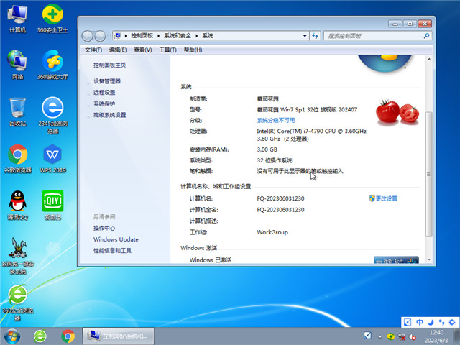Open the 计算机 desktop icon
Screen dimensions: 460x345
pyautogui.click(x=17, y=19)
